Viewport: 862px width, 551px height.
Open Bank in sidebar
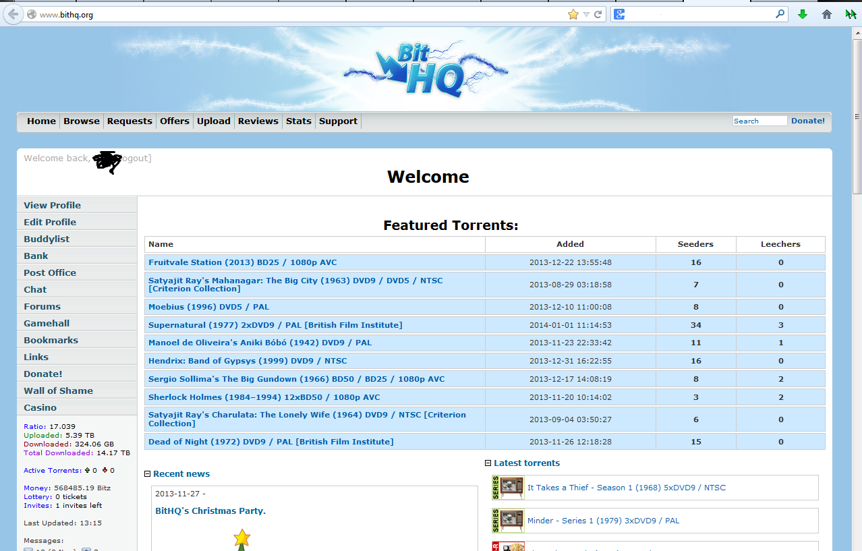77,256
